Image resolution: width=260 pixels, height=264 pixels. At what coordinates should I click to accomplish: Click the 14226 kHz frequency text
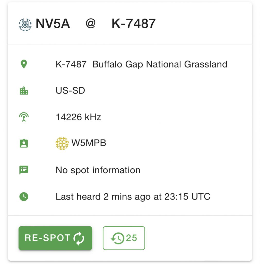[x=78, y=117]
